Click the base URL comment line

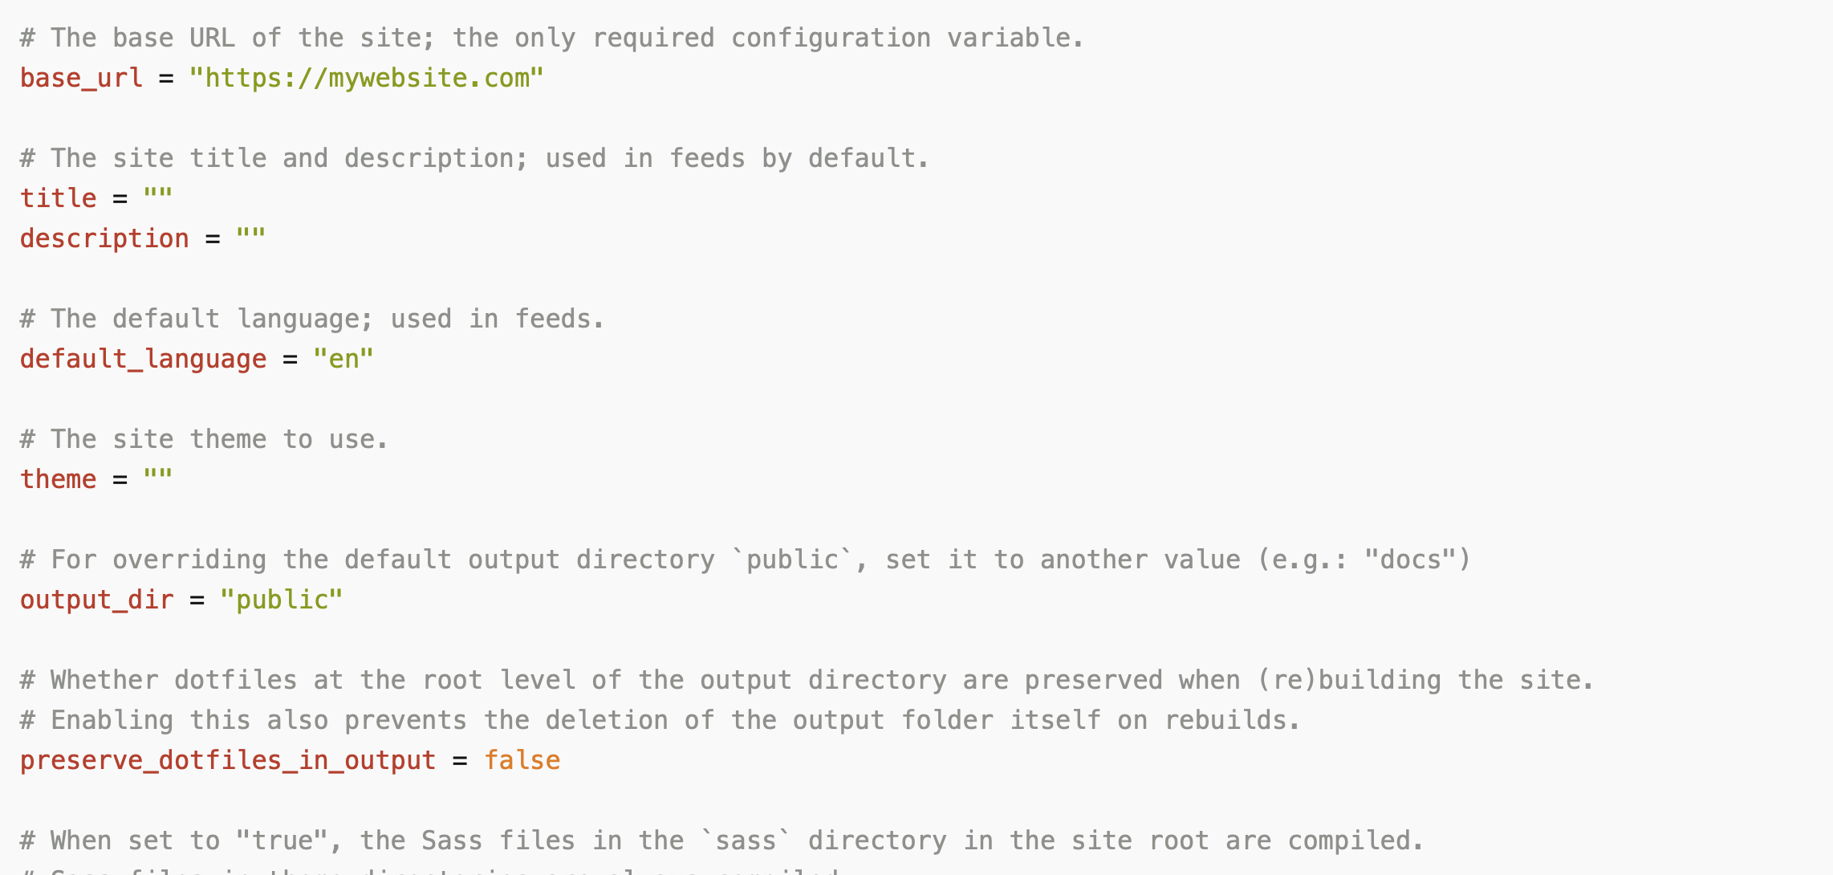[x=552, y=38]
